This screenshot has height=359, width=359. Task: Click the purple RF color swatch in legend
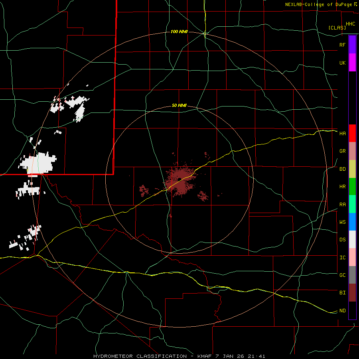pyautogui.click(x=352, y=45)
